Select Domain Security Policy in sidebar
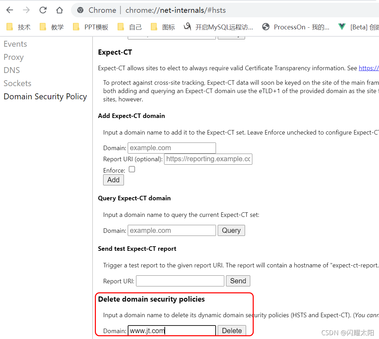Viewport: 379px width, 339px height. [45, 97]
